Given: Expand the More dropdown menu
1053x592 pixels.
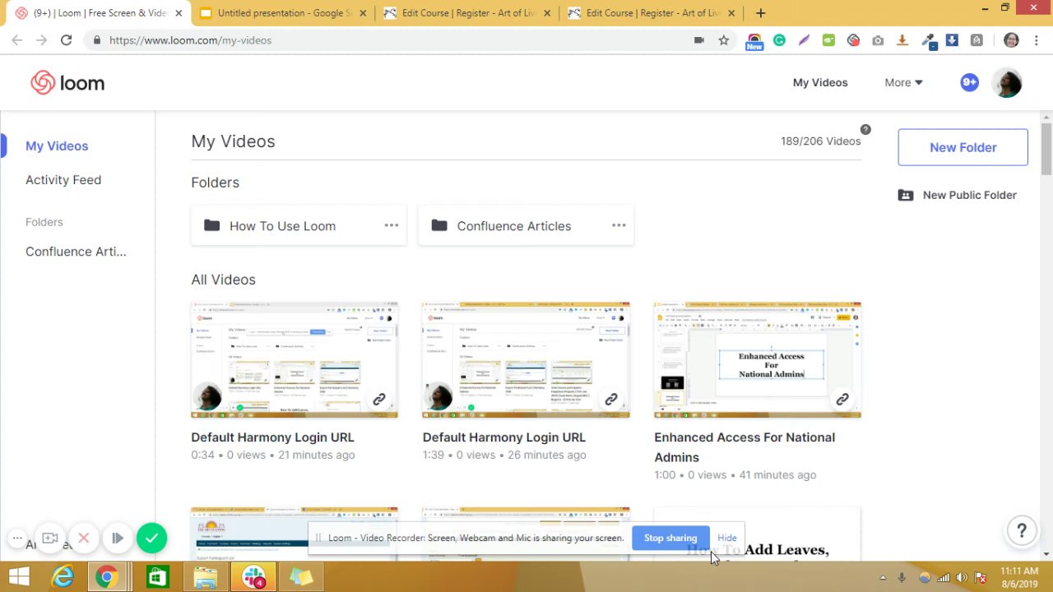Looking at the screenshot, I should point(903,82).
